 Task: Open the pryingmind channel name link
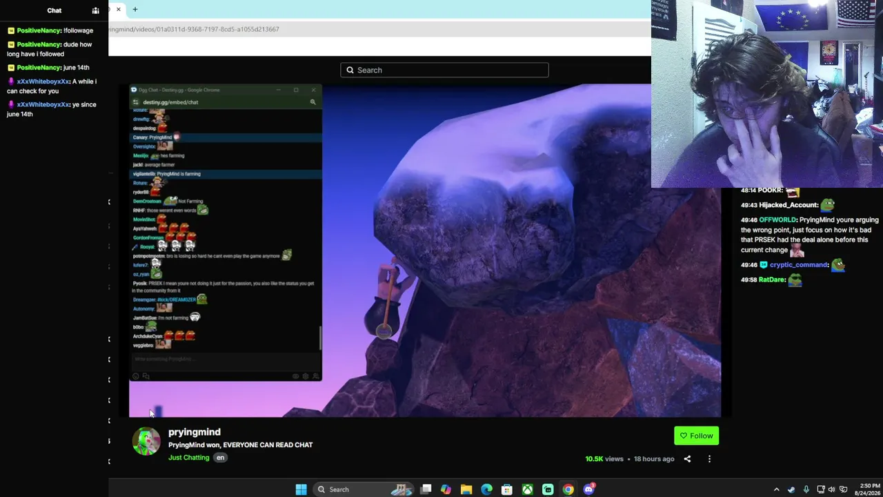pos(195,432)
